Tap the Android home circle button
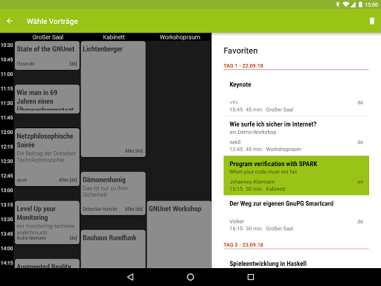This screenshot has height=286, width=381. click(x=190, y=277)
